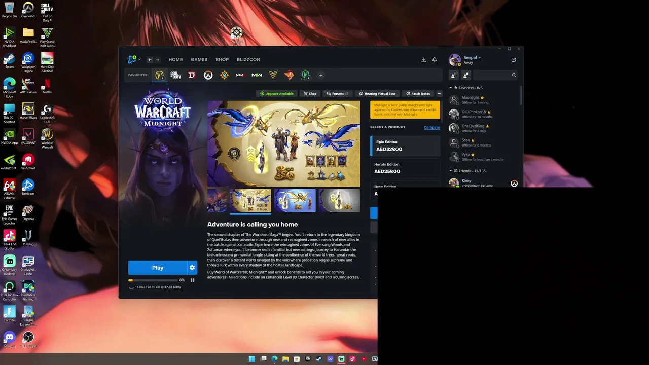Switch to the Overwatch game icon in favorites
This screenshot has width=649, height=365.
coord(208,75)
